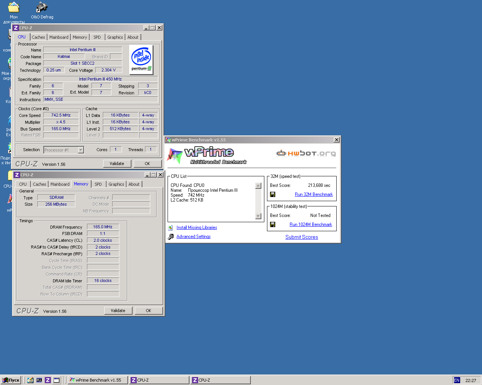This screenshot has height=385, width=482.
Task: Click the Instructions field MMX, SSE
Action: click(101, 99)
